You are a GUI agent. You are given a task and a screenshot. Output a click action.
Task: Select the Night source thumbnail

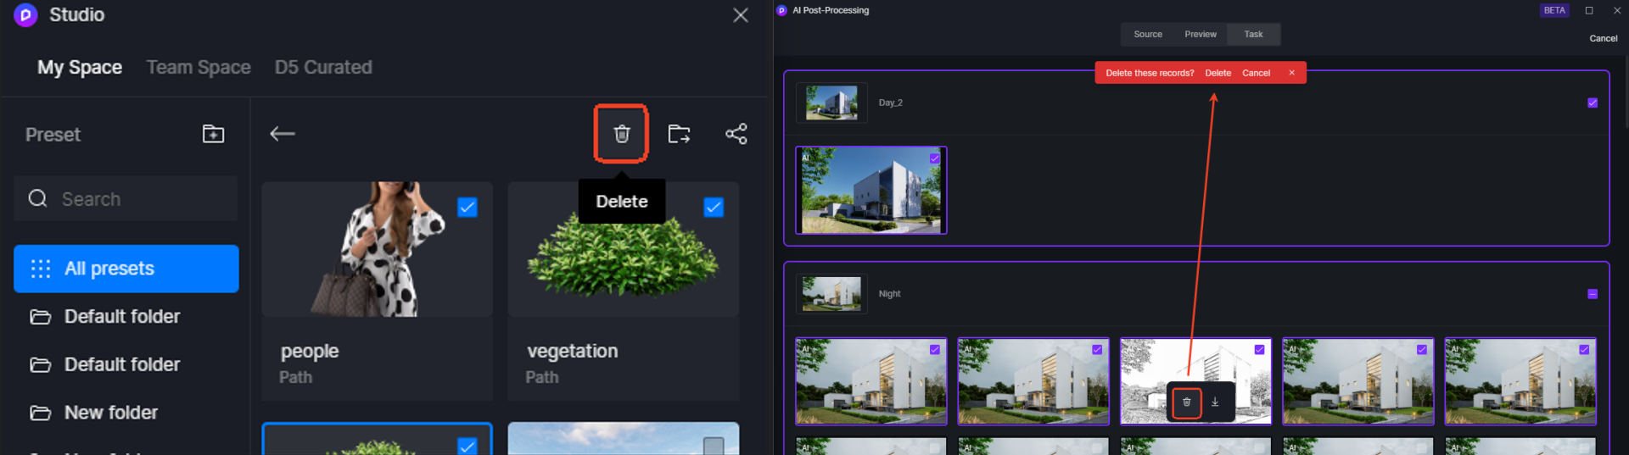coord(831,294)
